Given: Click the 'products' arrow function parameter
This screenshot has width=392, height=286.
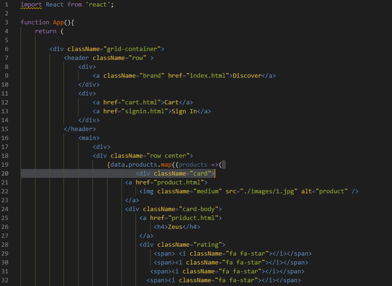Looking at the screenshot, I should click(193, 165).
